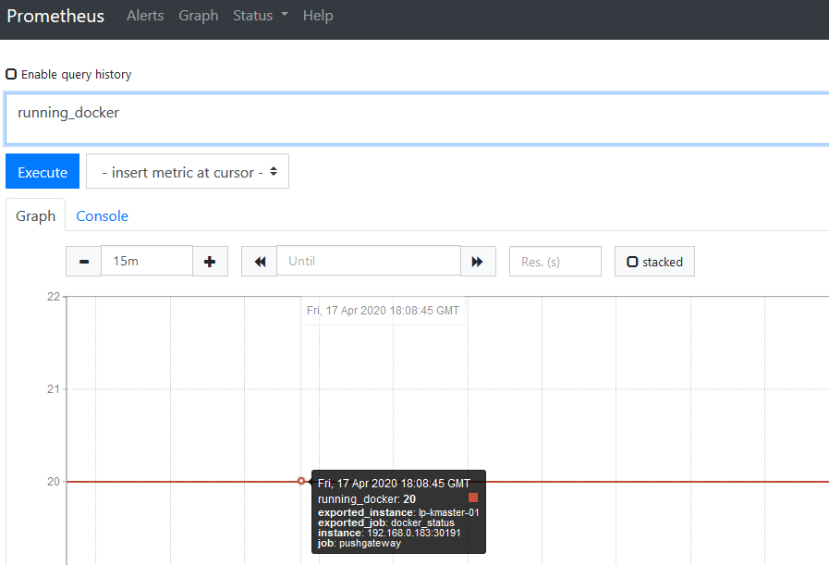The height and width of the screenshot is (565, 829).
Task: Select the Graph tab
Action: 35,215
